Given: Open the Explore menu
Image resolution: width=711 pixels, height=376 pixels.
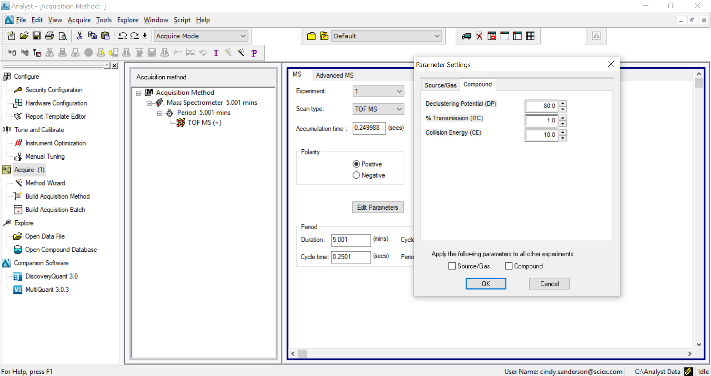Looking at the screenshot, I should 127,20.
